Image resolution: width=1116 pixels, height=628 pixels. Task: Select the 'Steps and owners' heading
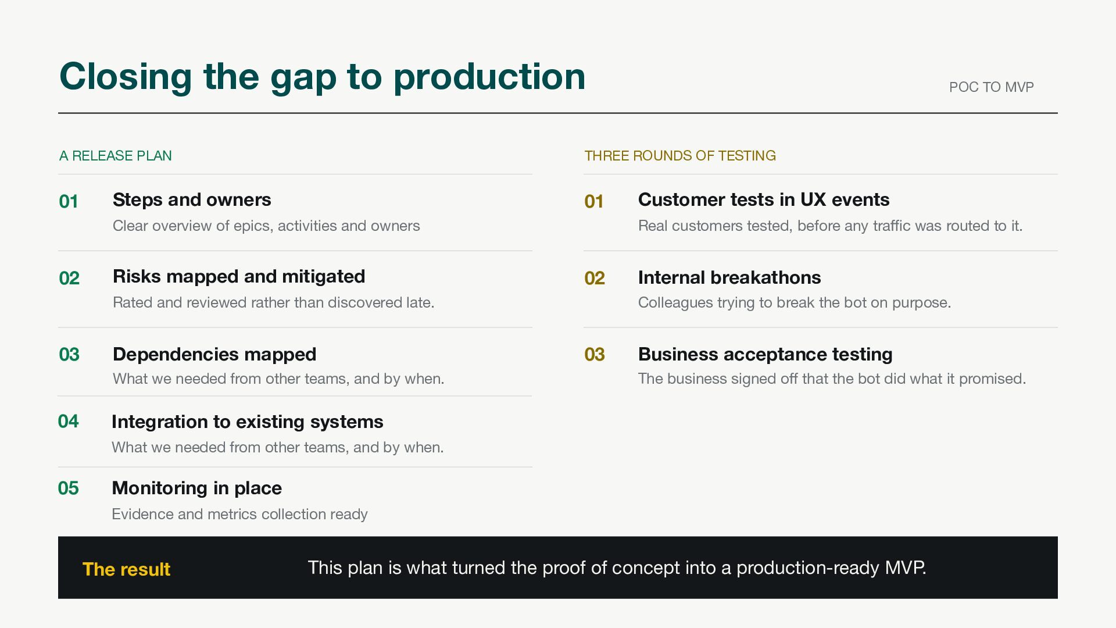coord(192,199)
